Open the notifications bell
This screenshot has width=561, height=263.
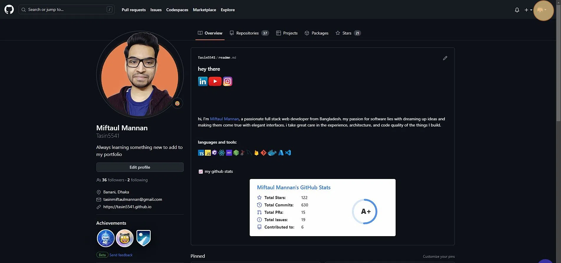coord(517,10)
